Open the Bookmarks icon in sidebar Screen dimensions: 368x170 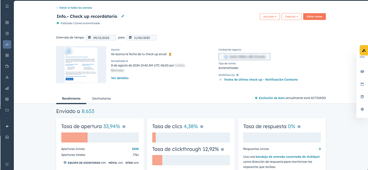7,6
